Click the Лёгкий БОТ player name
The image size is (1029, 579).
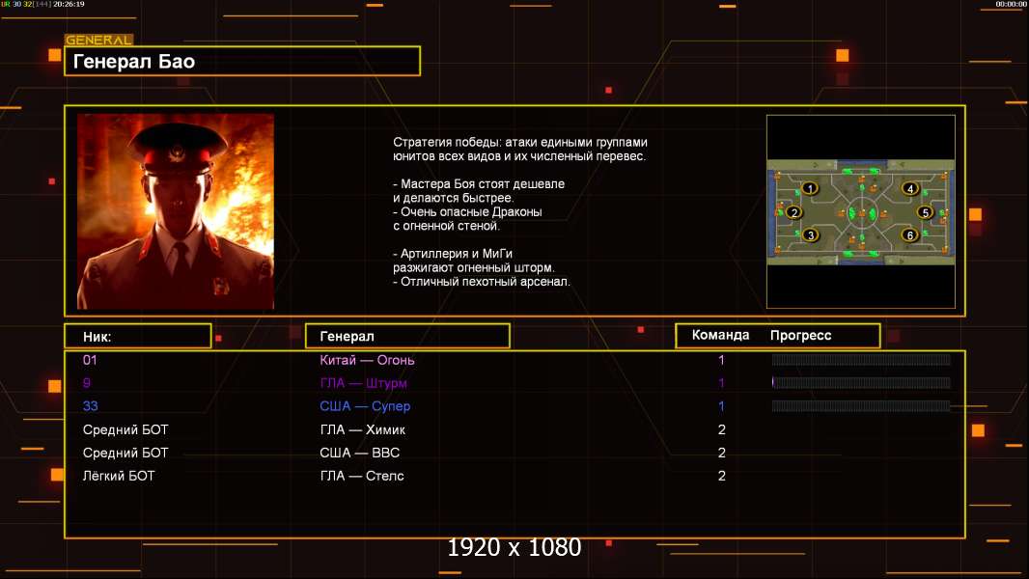tap(119, 476)
